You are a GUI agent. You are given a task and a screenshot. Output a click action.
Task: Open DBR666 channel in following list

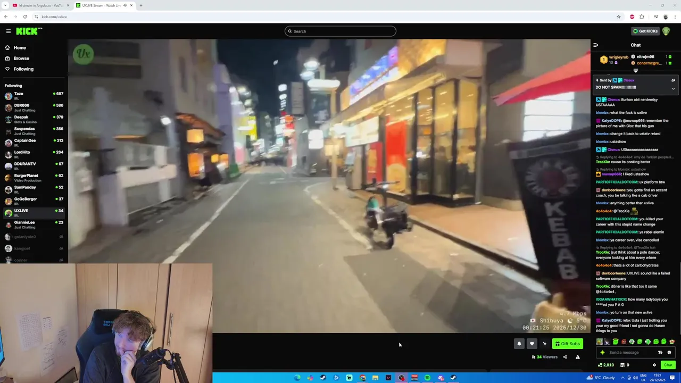click(x=34, y=107)
